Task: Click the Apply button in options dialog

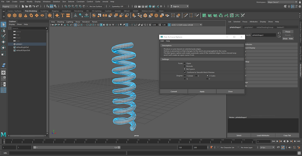Action: (x=202, y=91)
